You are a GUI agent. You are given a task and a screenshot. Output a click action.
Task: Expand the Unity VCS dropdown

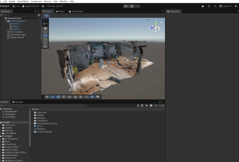(x=55, y=6)
